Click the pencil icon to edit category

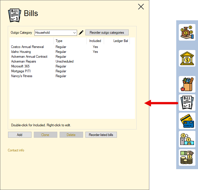[81, 33]
